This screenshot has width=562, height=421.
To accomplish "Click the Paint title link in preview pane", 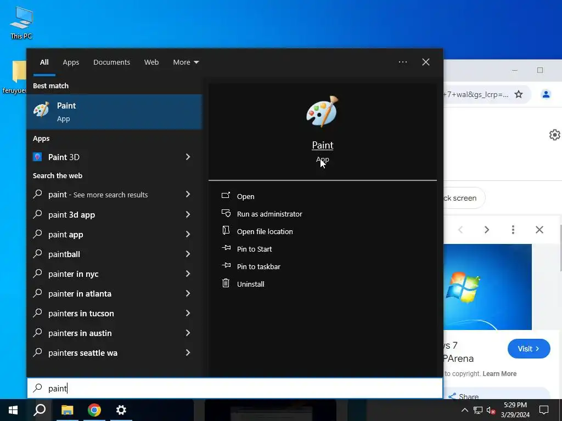I will tap(323, 145).
